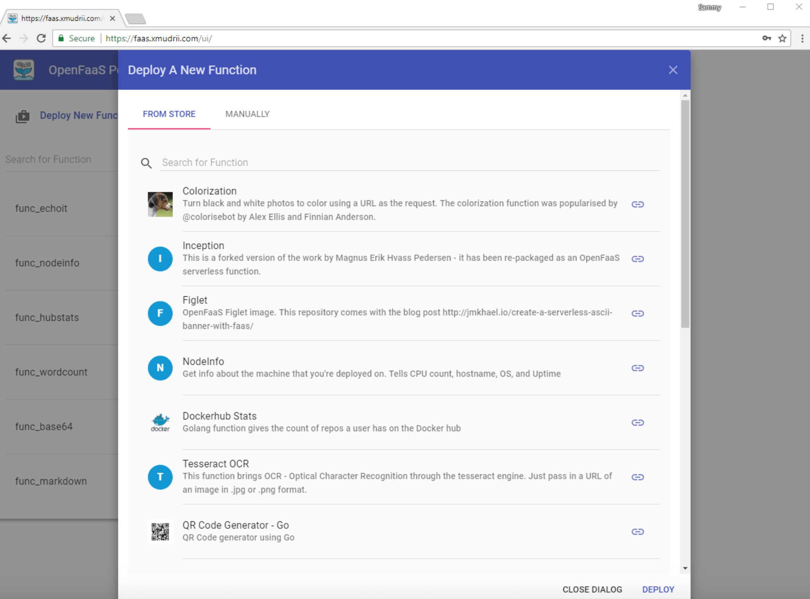Click the dialog scrollbar thumb
810x599 pixels.
[685, 214]
